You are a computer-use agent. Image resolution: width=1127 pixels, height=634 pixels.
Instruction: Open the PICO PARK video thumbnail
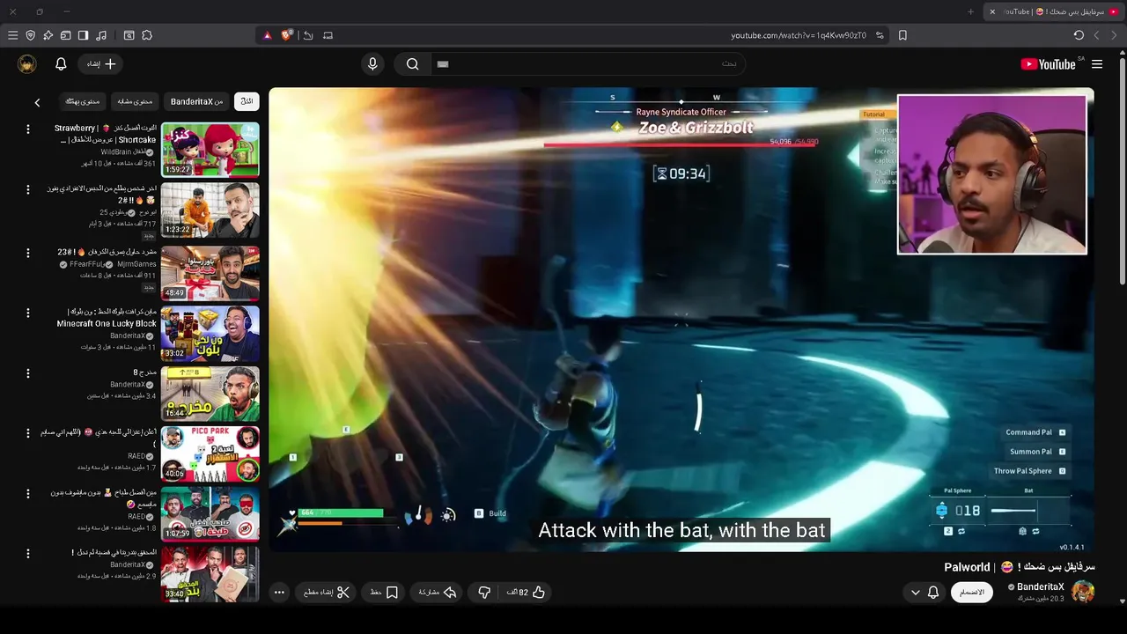pyautogui.click(x=210, y=454)
